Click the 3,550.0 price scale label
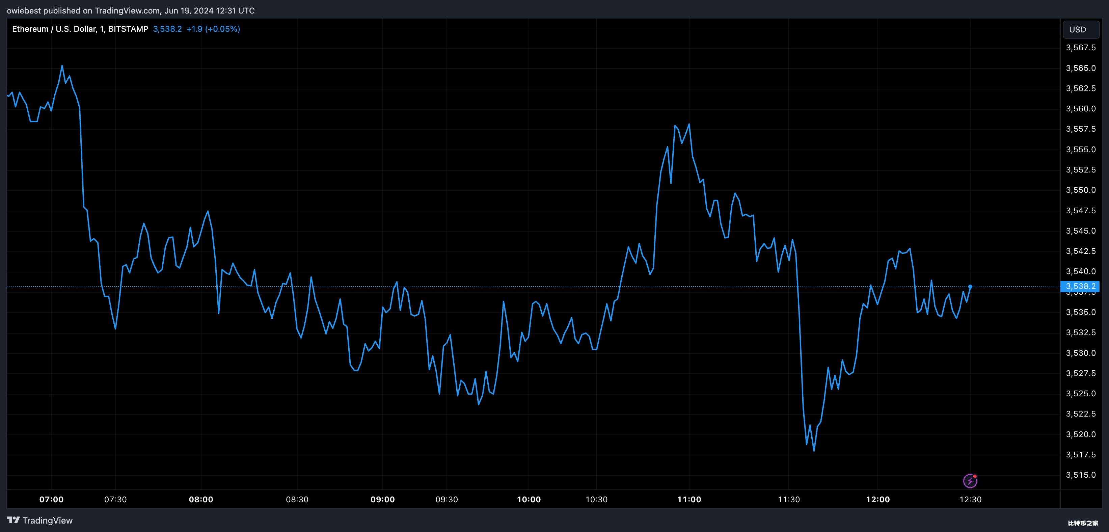1109x532 pixels. (x=1081, y=190)
